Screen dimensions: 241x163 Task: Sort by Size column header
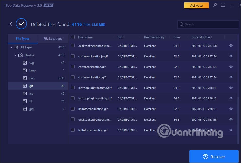177,37
